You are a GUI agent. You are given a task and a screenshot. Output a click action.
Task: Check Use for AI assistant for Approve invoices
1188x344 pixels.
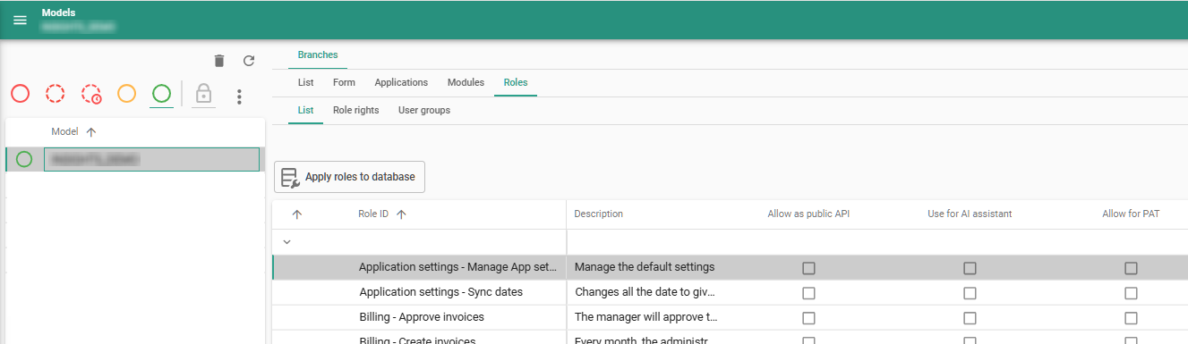(970, 318)
